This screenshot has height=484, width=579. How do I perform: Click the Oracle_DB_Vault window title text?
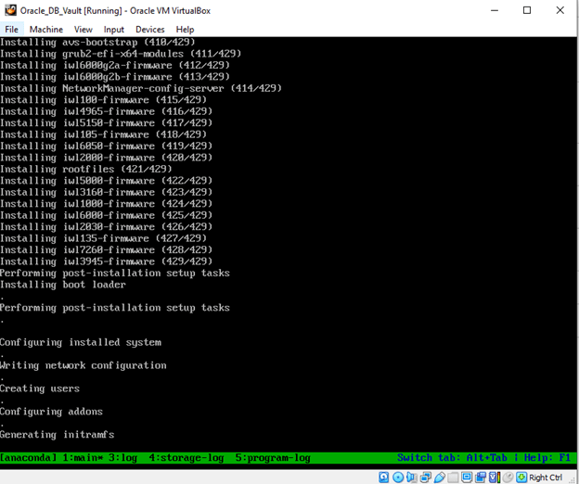point(115,11)
